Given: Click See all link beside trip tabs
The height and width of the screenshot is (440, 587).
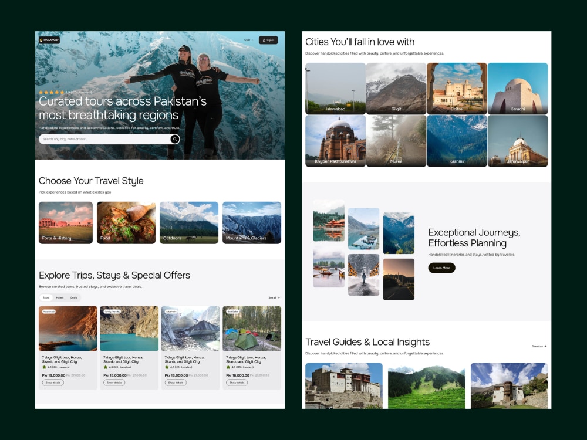Looking at the screenshot, I should pyautogui.click(x=274, y=298).
